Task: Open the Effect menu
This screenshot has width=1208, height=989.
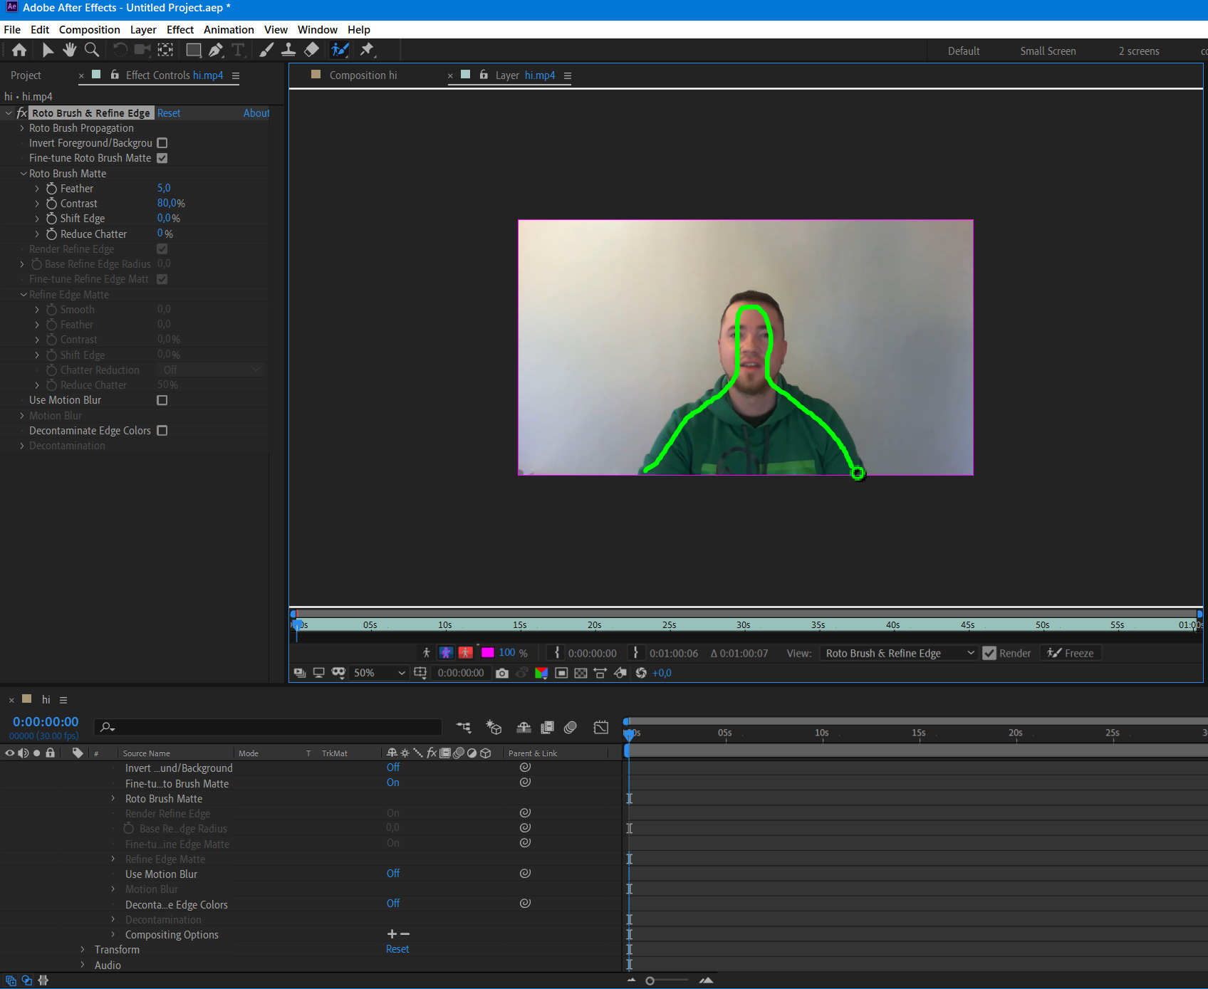Action: 180,30
